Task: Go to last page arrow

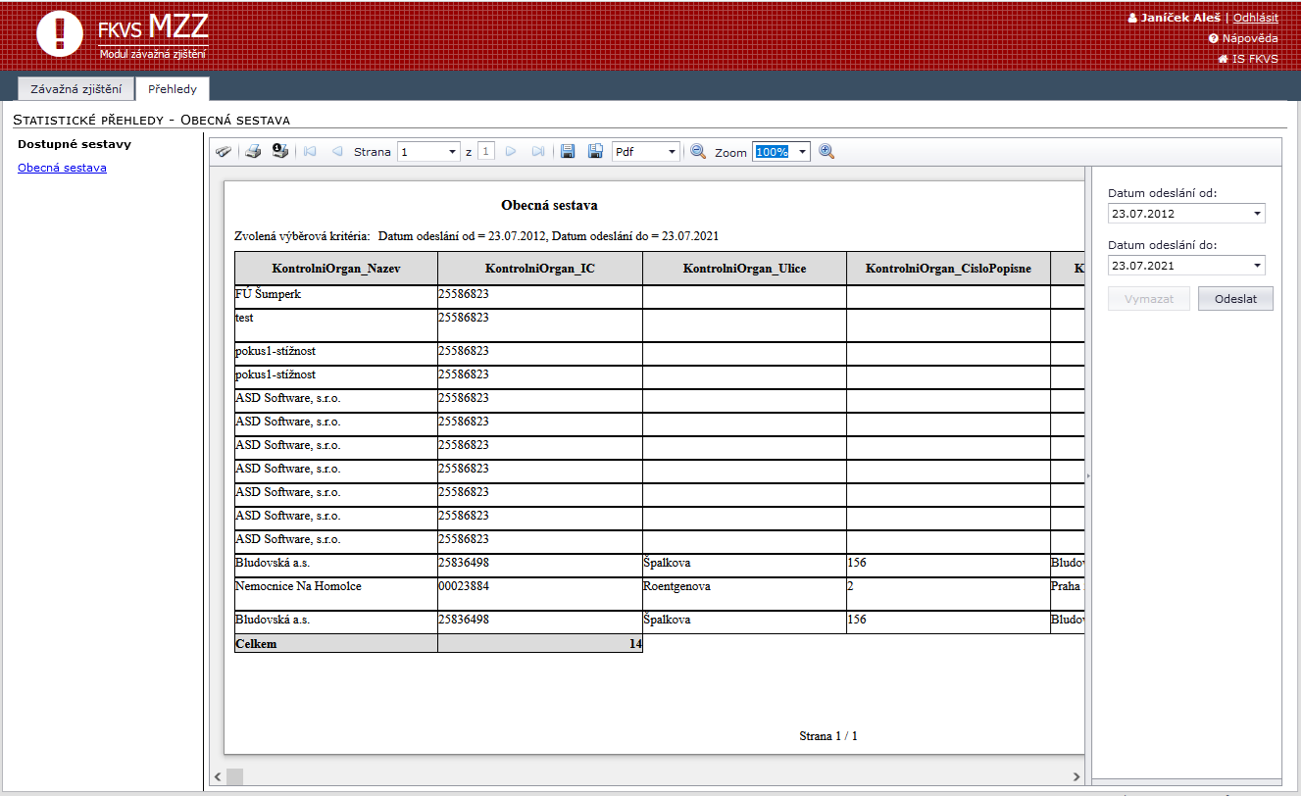Action: pos(537,152)
